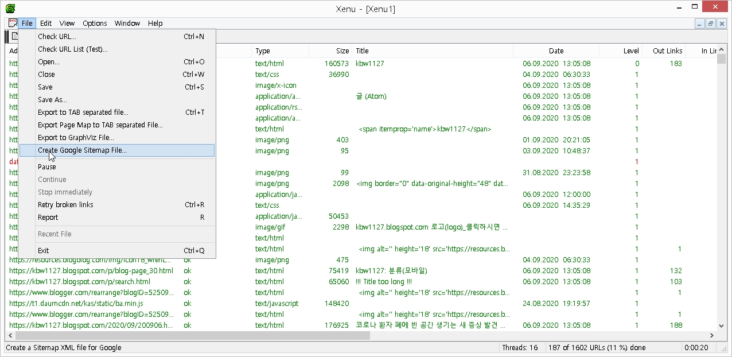This screenshot has height=357, width=732.
Task: Click the Threads: 16 status entry
Action: click(520, 347)
